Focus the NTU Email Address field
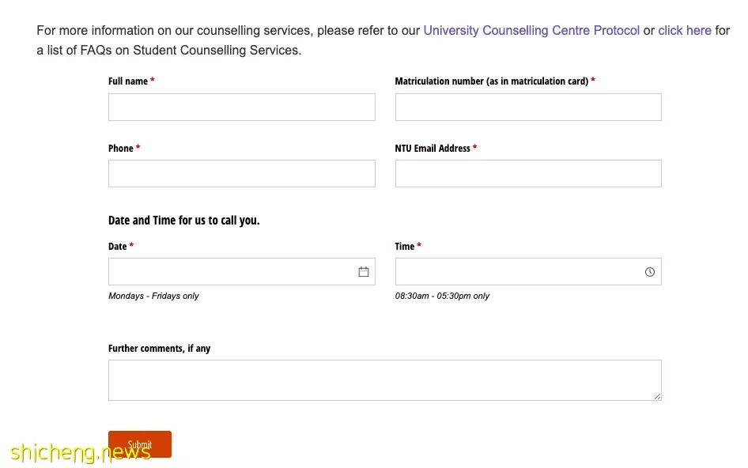Screen dimensions: 748x468 [x=528, y=173]
